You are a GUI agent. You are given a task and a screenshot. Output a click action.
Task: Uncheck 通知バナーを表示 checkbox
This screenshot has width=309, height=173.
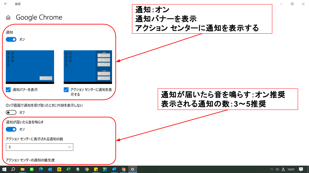click(x=8, y=90)
